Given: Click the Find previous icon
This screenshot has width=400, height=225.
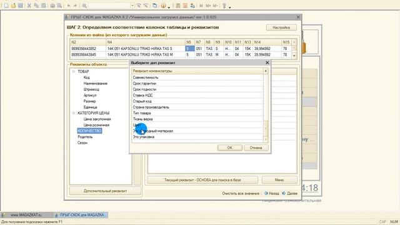Looking at the screenshot, I should click(146, 6).
